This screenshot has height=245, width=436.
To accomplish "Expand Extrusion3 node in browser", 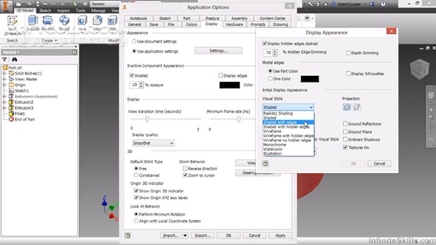I will [x=4, y=108].
